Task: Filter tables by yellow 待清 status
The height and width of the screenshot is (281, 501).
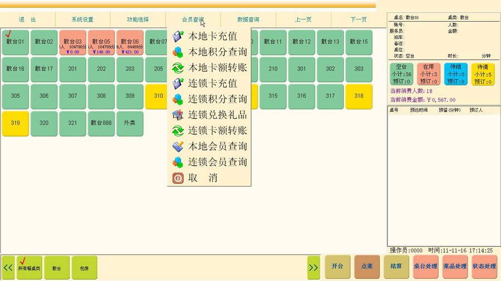Action: click(x=483, y=74)
